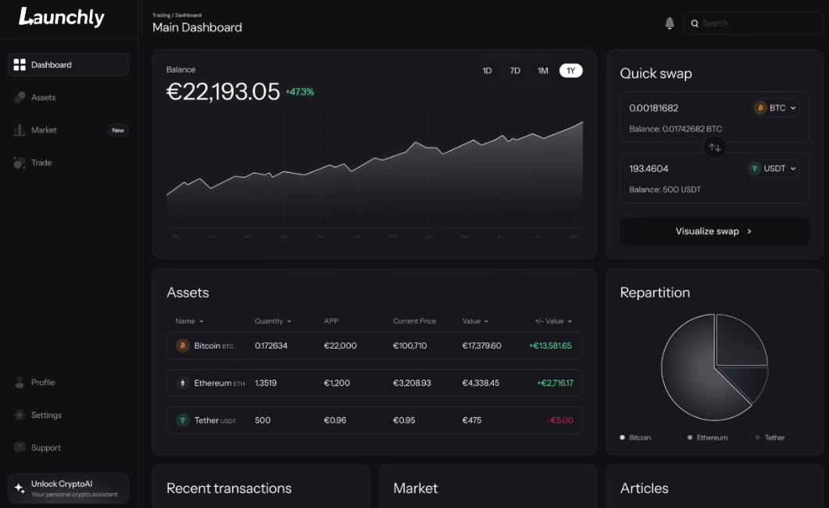Image resolution: width=829 pixels, height=508 pixels.
Task: Click the Market bar chart icon
Action: [20, 130]
